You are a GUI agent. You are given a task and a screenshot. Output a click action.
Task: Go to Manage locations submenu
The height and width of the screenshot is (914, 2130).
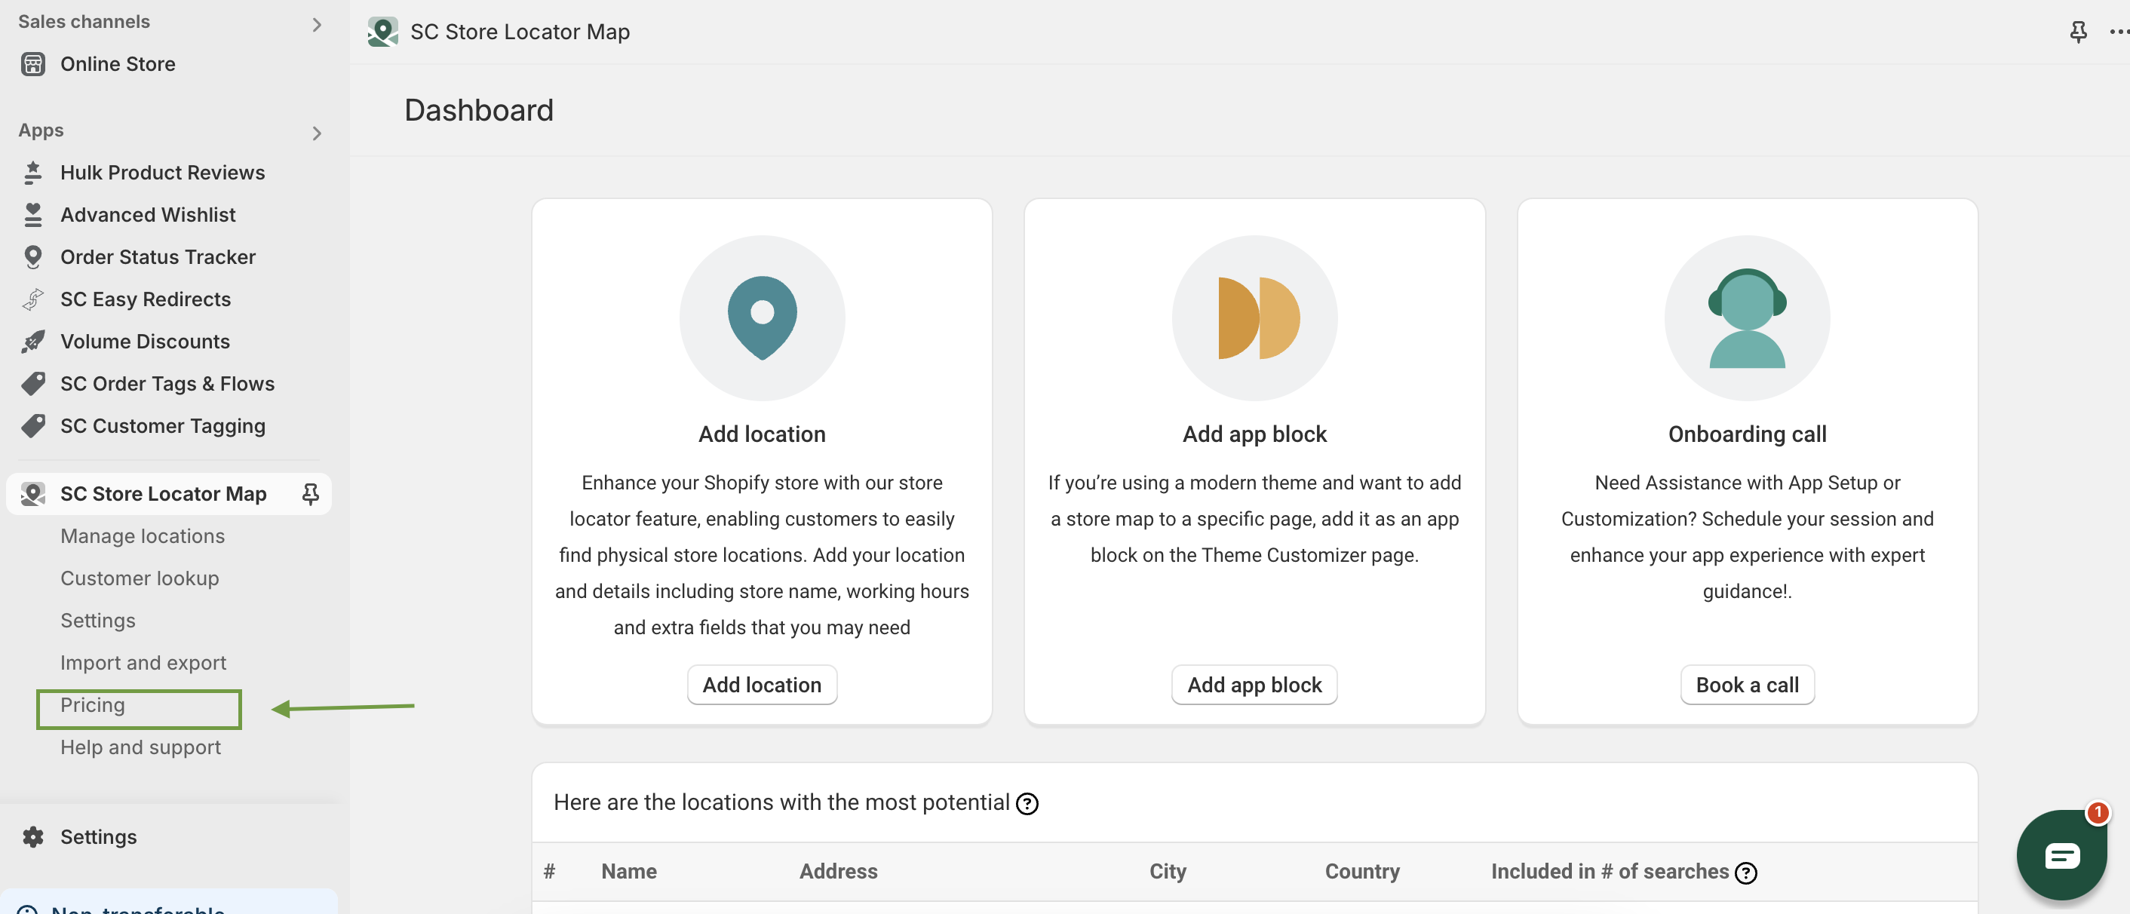(x=143, y=535)
